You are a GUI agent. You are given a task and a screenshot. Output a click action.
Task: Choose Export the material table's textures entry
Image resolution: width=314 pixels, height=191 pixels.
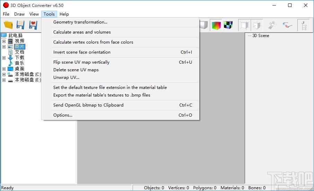(120, 95)
